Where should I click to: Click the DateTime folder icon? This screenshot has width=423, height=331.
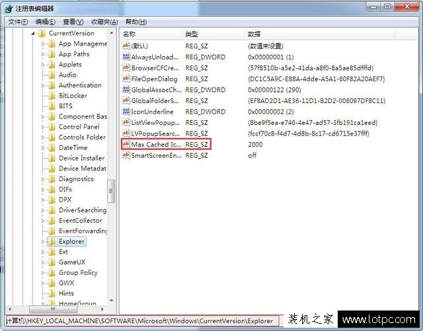click(x=52, y=148)
